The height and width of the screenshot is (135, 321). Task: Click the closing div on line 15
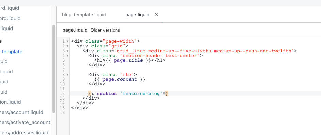[80, 108]
